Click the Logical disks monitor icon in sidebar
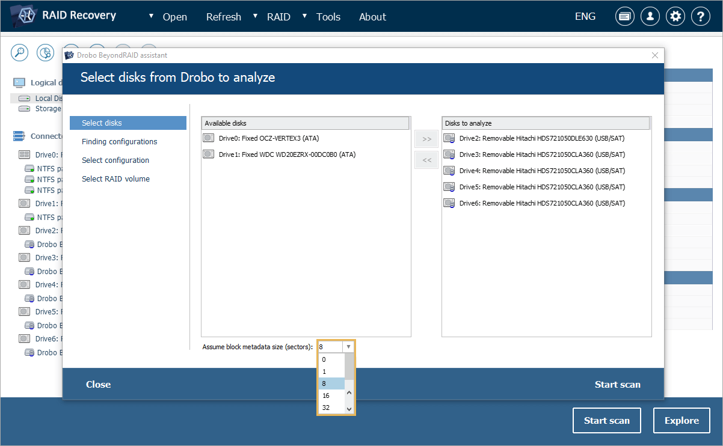This screenshot has height=446, width=723. (19, 82)
